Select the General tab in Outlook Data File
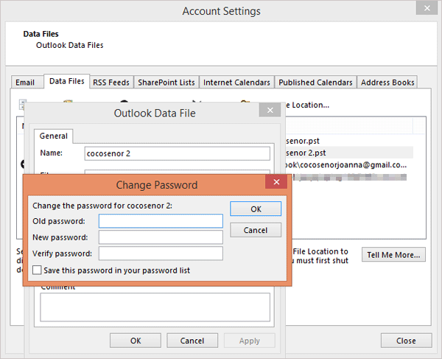This screenshot has width=442, height=359. (x=53, y=136)
